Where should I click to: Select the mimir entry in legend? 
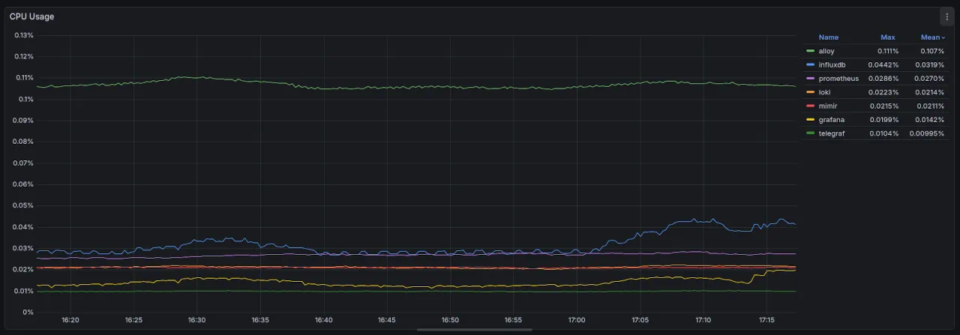click(x=826, y=106)
